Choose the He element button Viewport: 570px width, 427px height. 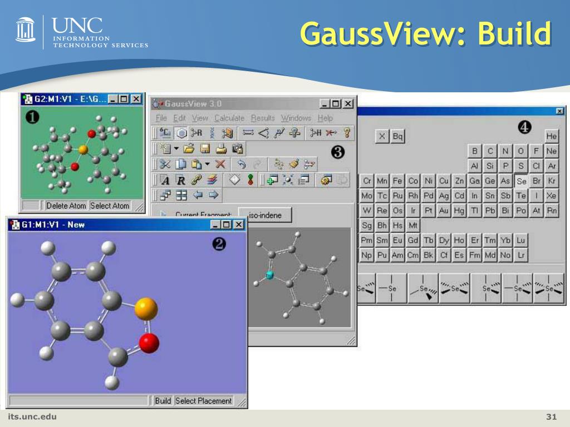552,136
